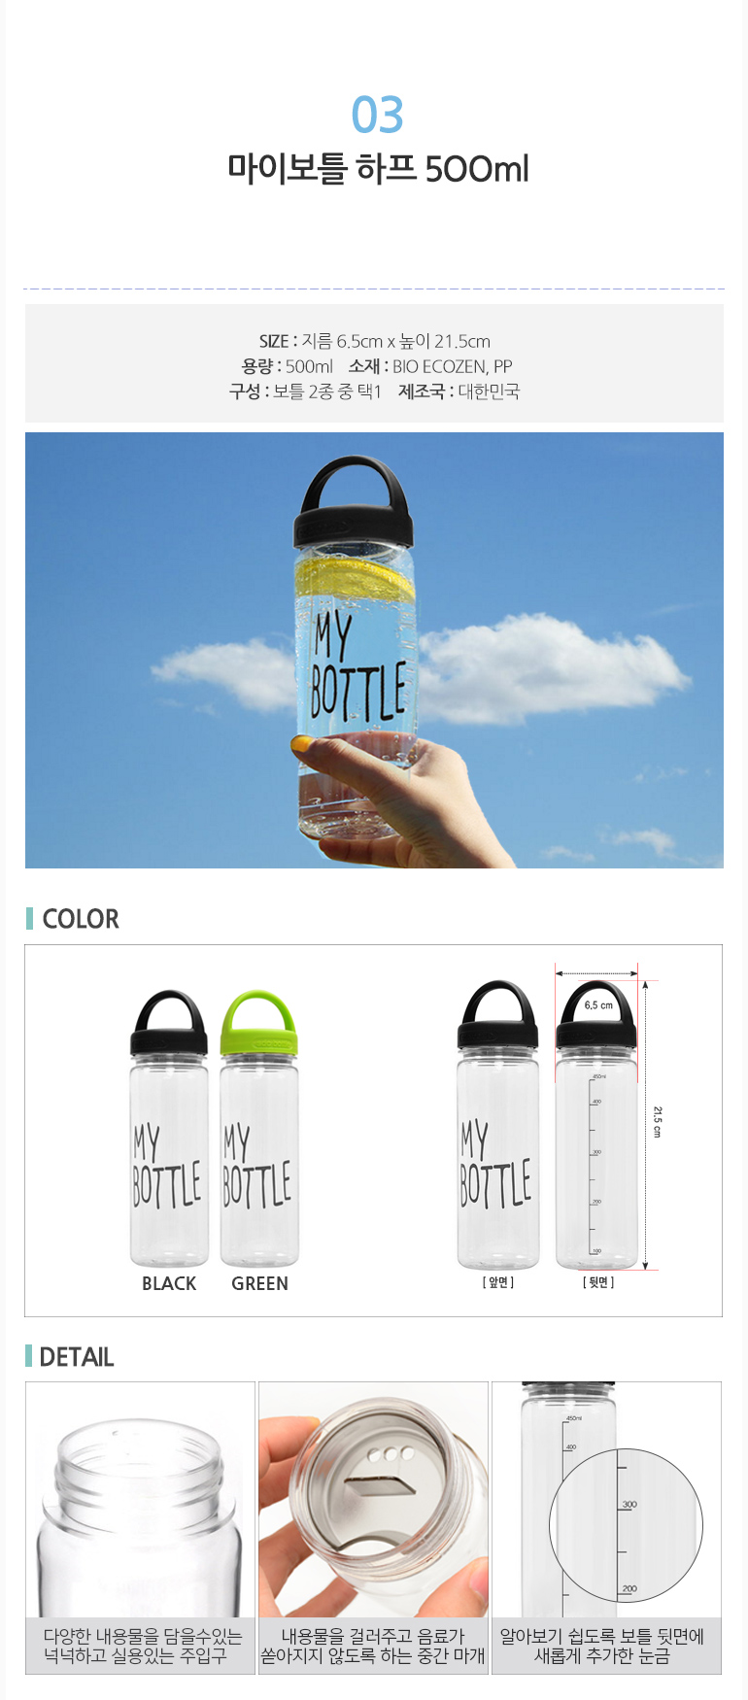Click the wide bottle mouth detail photo
The height and width of the screenshot is (1700, 748).
point(140,1499)
